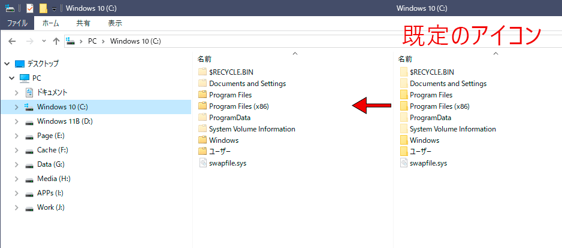
Task: Open the recent locations dropdown
Action: (44, 41)
